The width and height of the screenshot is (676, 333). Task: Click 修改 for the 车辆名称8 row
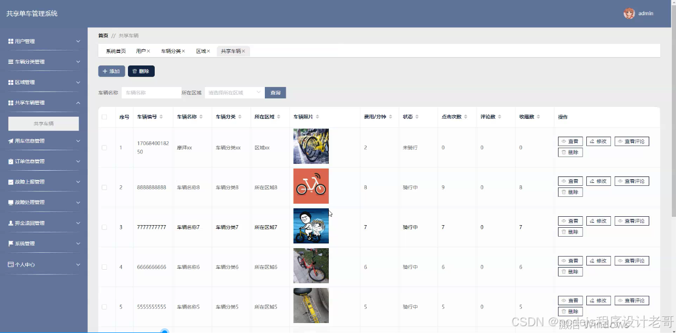[598, 181]
